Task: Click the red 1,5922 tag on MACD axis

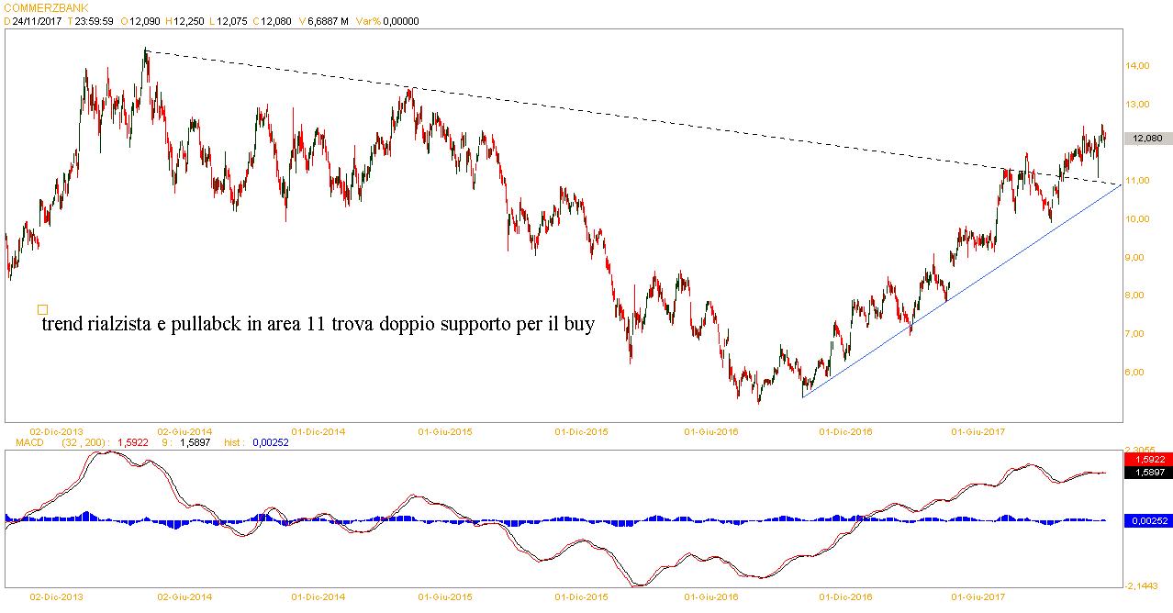Action: (x=1148, y=459)
